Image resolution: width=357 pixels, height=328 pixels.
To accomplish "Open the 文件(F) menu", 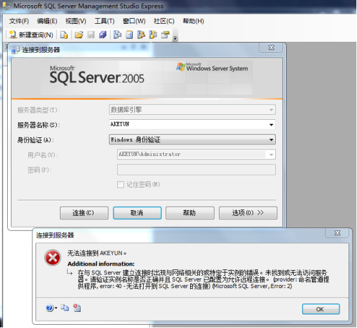I will pyautogui.click(x=19, y=21).
